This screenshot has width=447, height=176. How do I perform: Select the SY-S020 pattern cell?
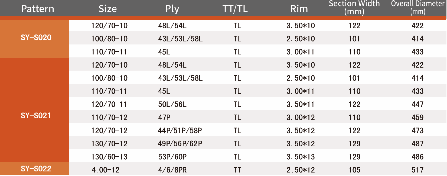(x=36, y=37)
